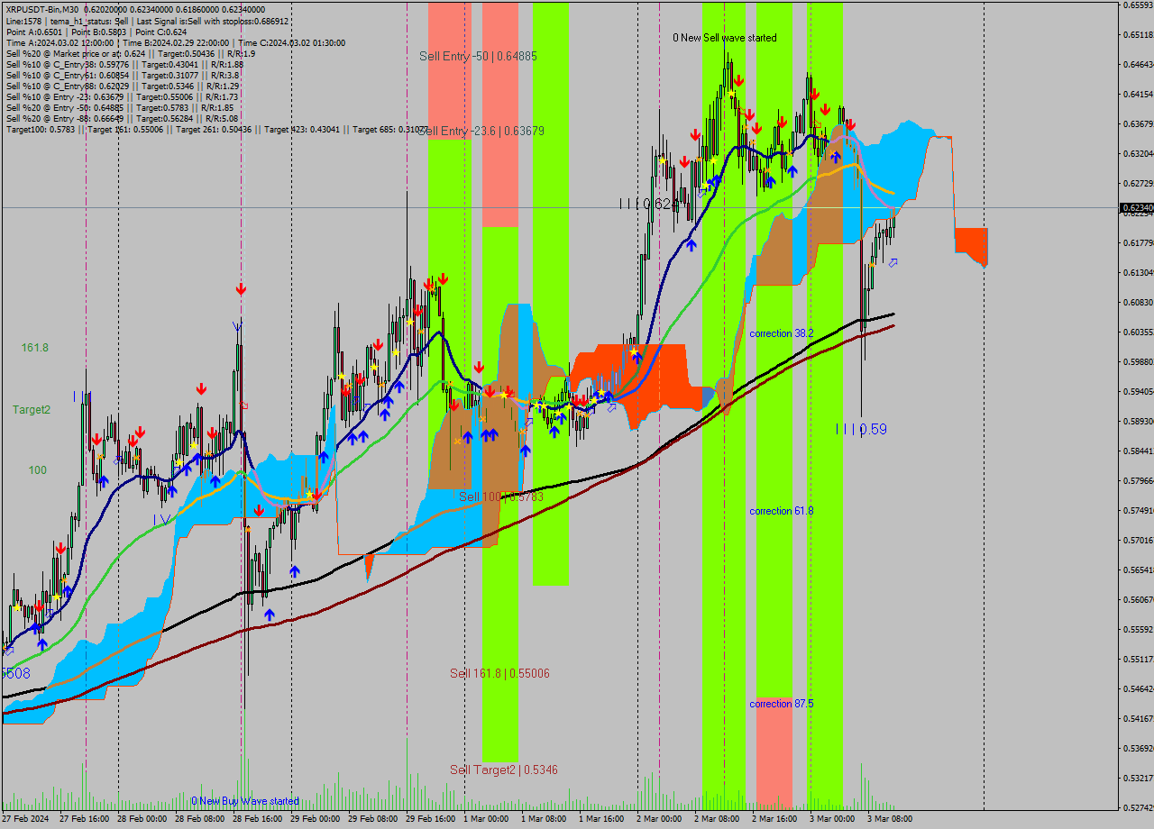Click the green 'Target2' level label
This screenshot has width=1154, height=829.
click(32, 410)
